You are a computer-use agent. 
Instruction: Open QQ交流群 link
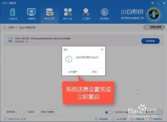pyautogui.click(x=119, y=119)
